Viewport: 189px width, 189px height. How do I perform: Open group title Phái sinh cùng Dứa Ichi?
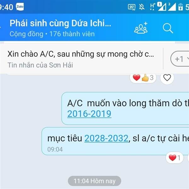coord(60,23)
